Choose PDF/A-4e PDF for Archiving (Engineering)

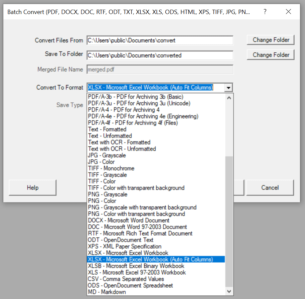(156, 116)
